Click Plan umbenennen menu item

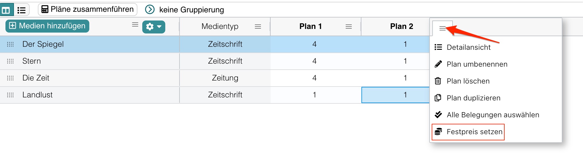472,64
